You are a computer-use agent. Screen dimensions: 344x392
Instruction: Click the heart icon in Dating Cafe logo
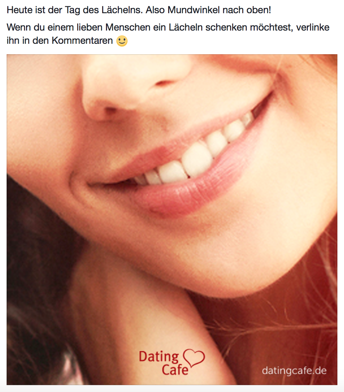[194, 358]
